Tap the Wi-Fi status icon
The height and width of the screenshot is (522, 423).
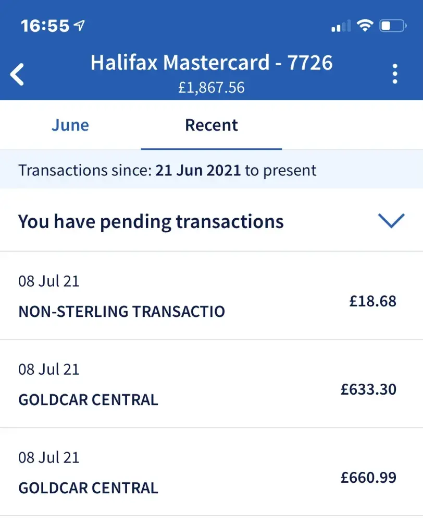(365, 25)
